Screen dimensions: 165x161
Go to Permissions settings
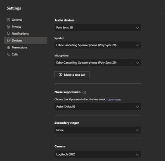point(26,47)
